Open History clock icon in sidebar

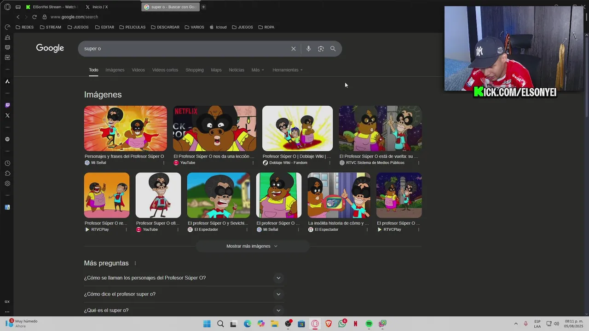click(7, 163)
